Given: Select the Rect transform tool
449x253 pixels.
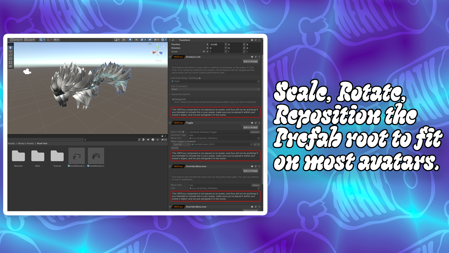Looking at the screenshot, I should (10, 62).
